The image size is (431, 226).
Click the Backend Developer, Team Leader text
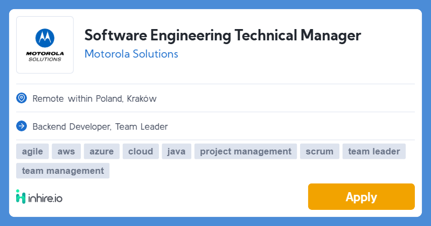(x=100, y=126)
